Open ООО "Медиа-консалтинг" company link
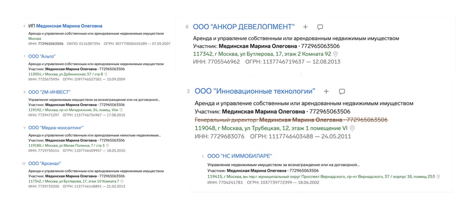Viewport: 458px width, 223px height. 55,128
